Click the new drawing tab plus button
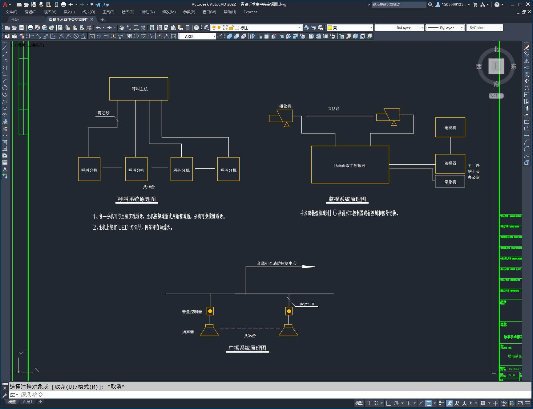The height and width of the screenshot is (409, 533). (x=103, y=19)
